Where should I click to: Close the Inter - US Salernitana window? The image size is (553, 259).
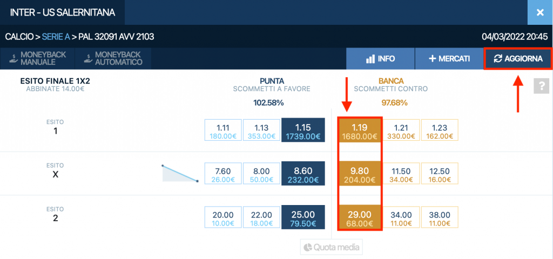[x=539, y=12]
